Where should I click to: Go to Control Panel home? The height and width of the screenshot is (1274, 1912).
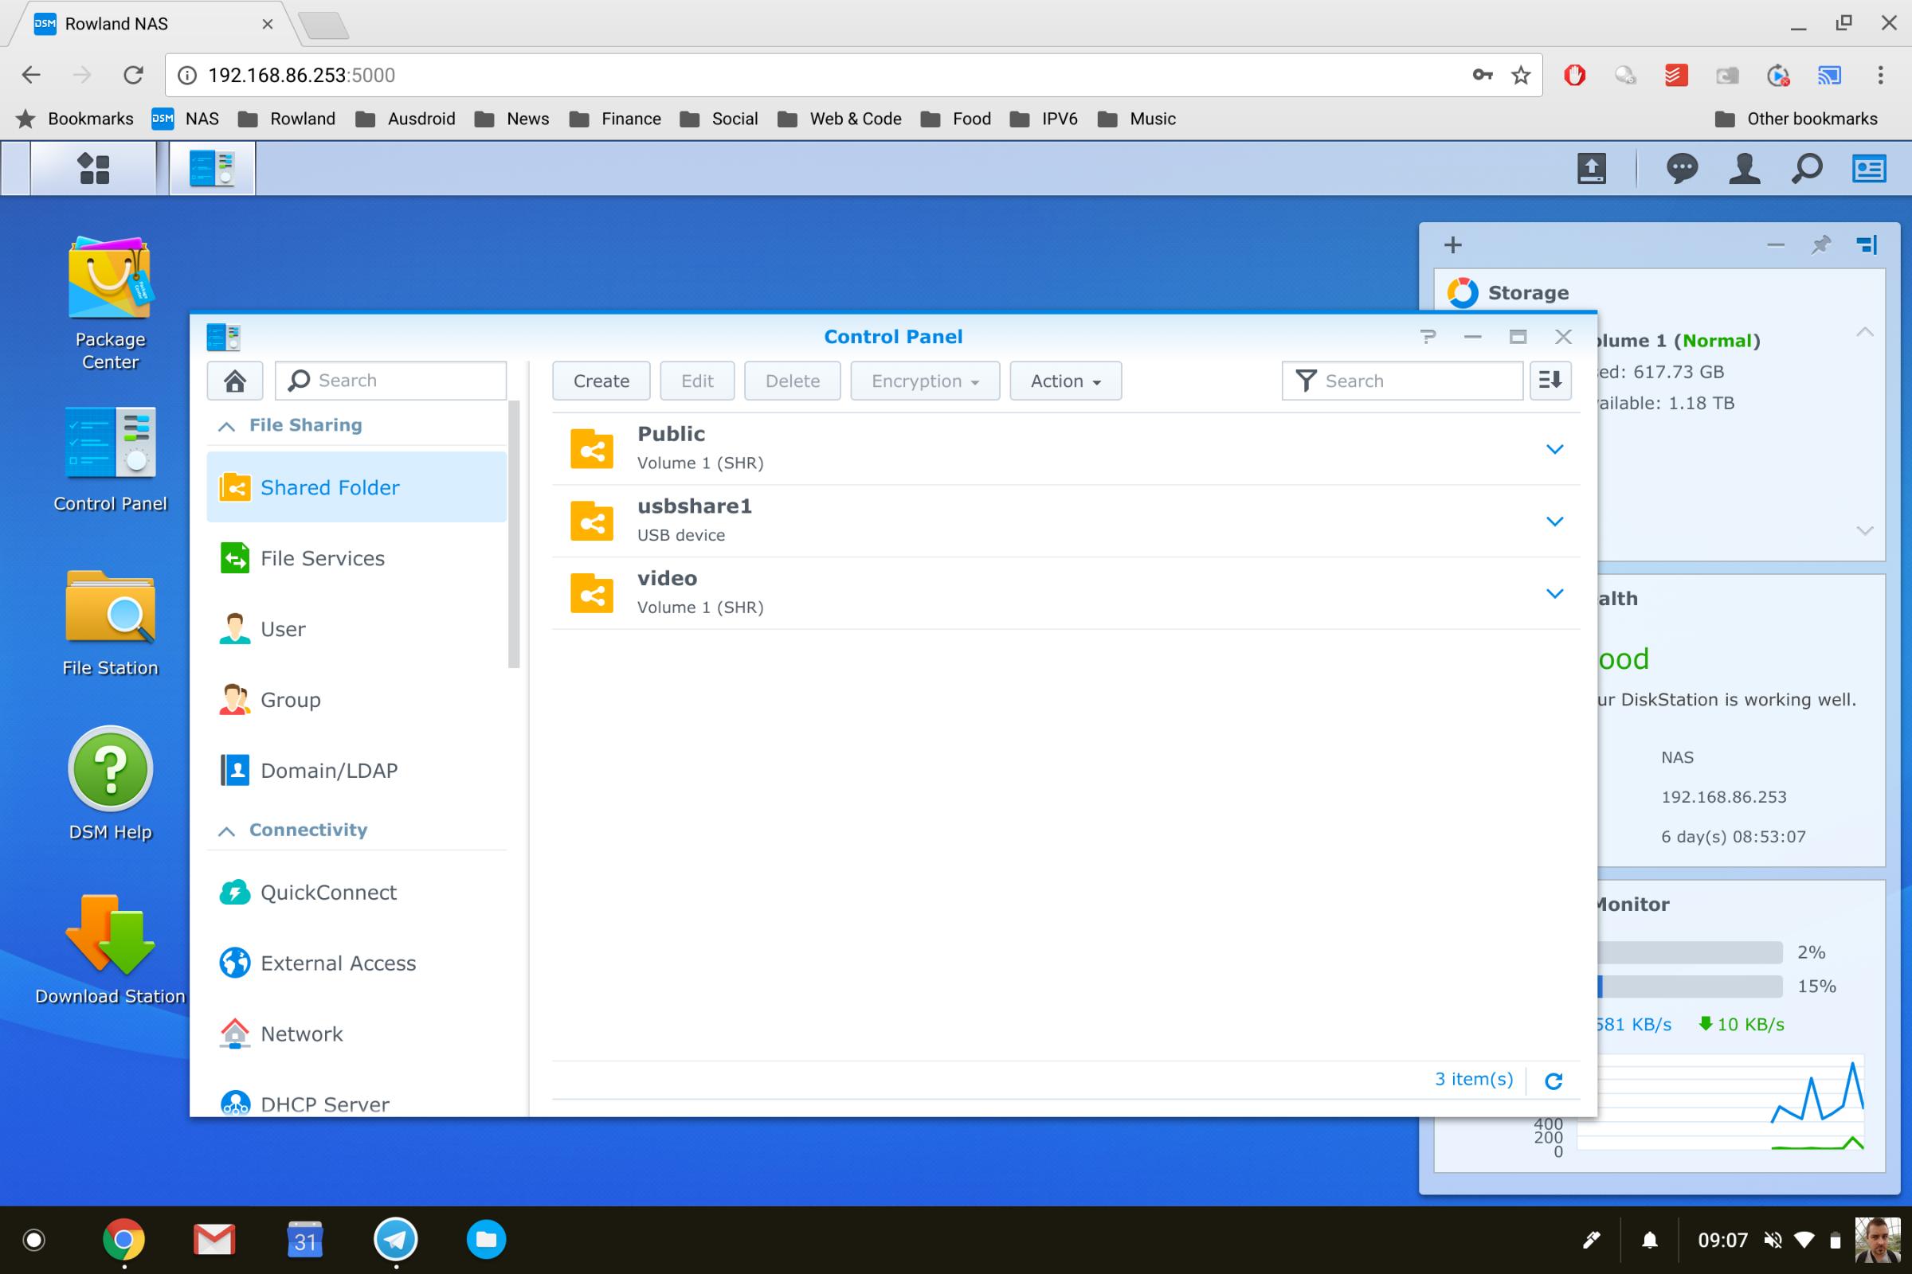(x=235, y=381)
